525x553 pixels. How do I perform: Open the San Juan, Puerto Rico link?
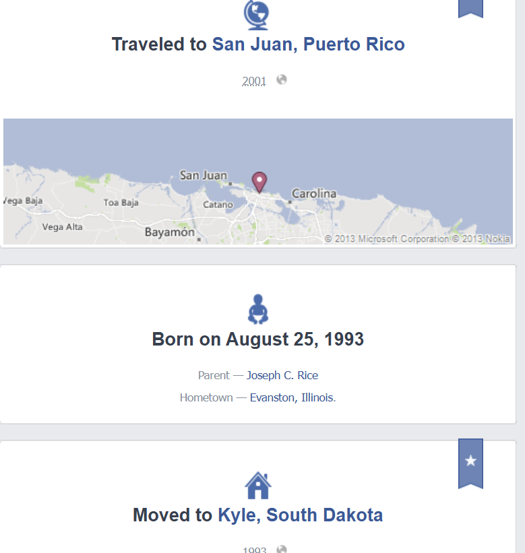click(x=308, y=44)
